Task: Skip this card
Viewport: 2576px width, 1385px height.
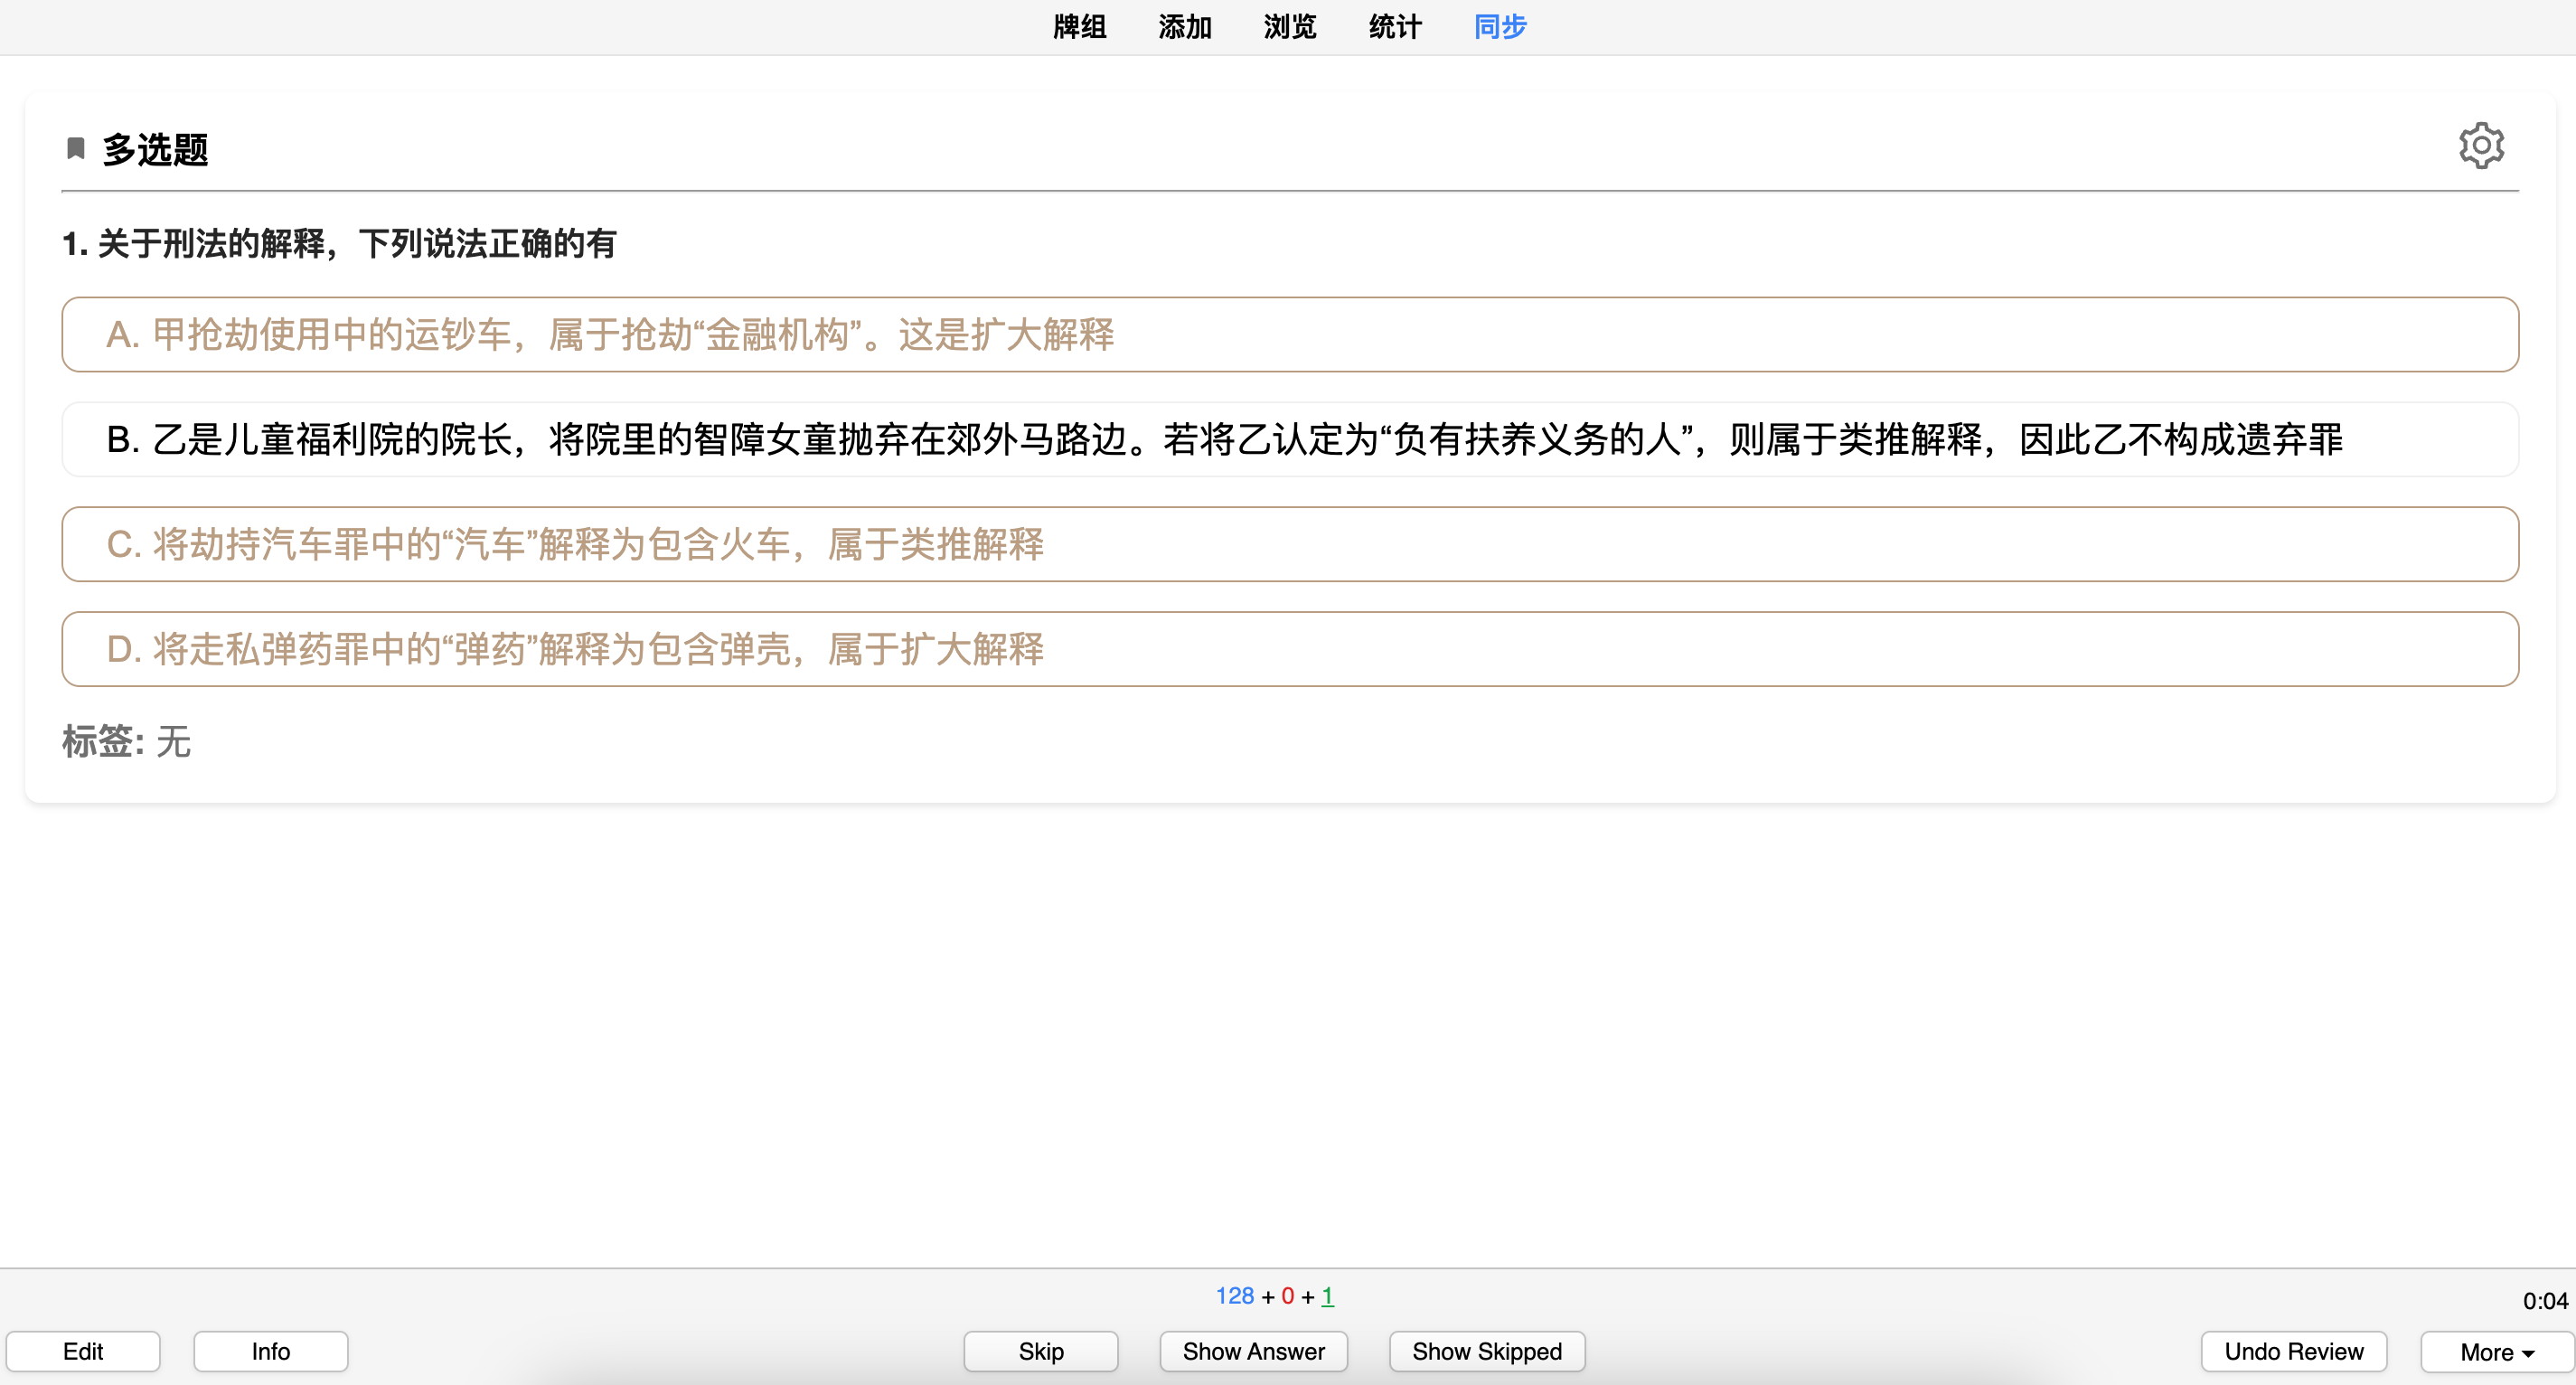Action: (x=1041, y=1352)
